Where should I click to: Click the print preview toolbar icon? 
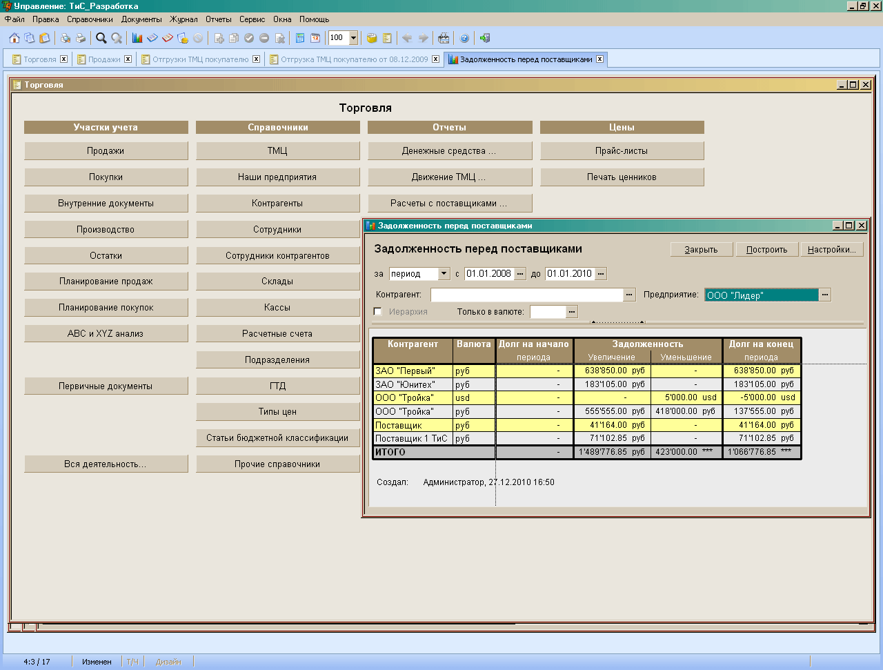click(66, 38)
